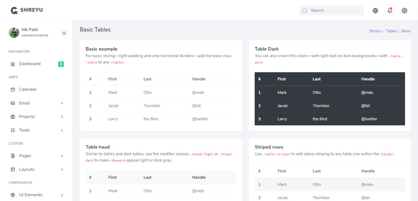Click the First header in Basic example
418x201 pixels.
(113, 79)
